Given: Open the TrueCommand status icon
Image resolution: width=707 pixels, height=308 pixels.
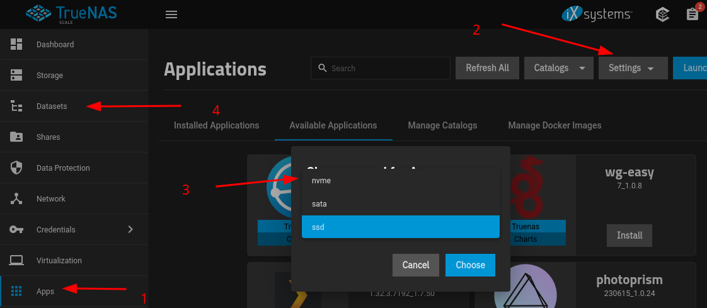Looking at the screenshot, I should click(662, 14).
